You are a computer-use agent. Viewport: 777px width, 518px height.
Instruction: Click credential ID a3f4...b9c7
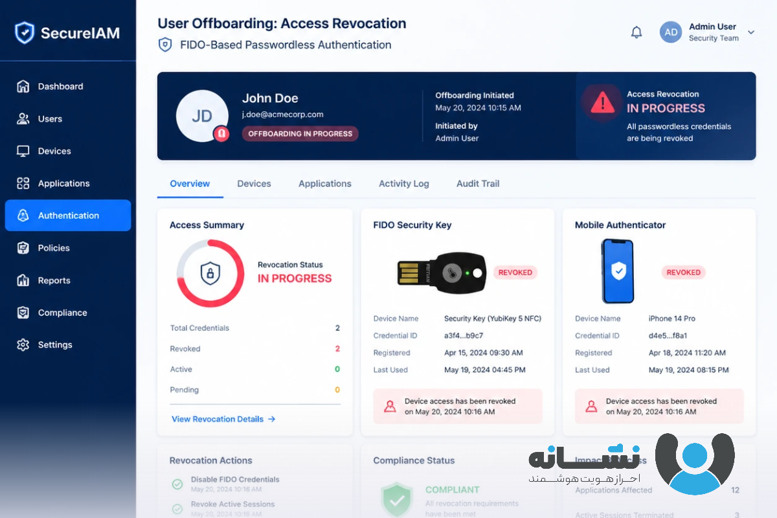pos(464,335)
